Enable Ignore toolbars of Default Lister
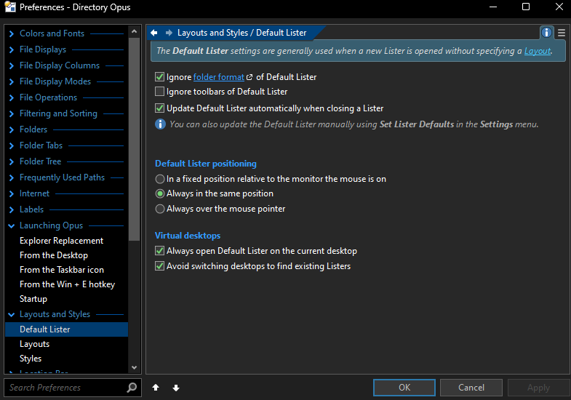The height and width of the screenshot is (400, 571). click(x=159, y=92)
